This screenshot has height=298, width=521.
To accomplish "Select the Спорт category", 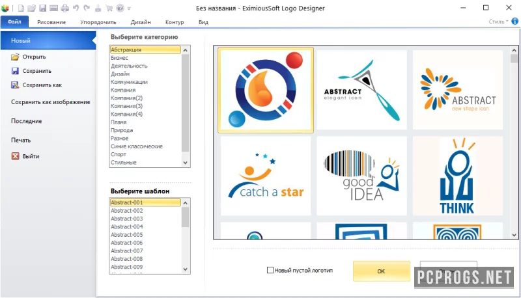I will click(145, 154).
